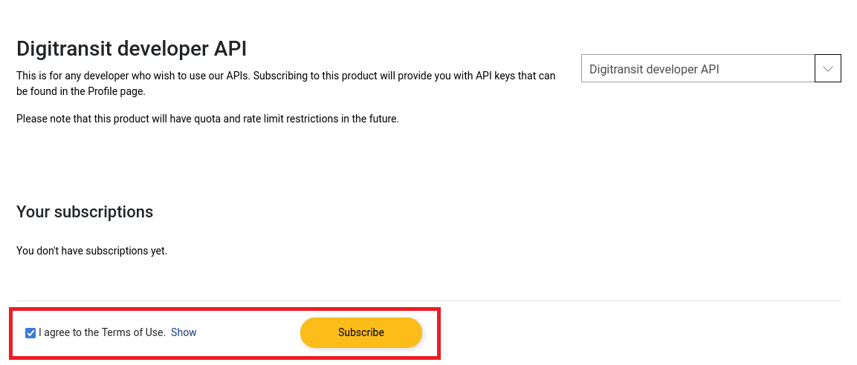Click the Your subscriptions heading
The width and height of the screenshot is (857, 365).
85,211
